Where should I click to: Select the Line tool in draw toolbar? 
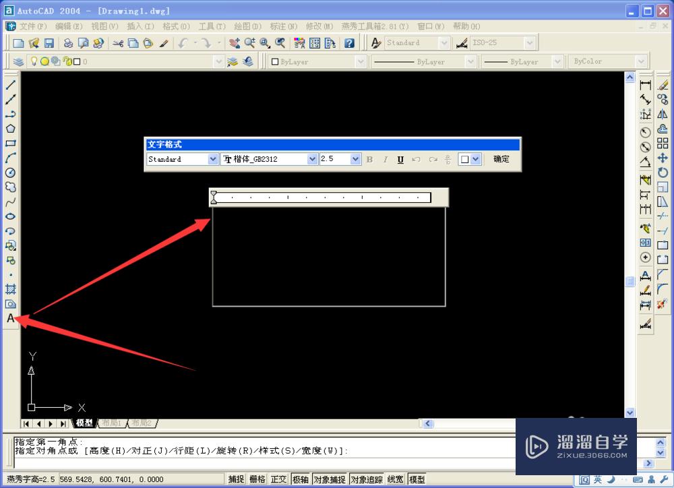coord(9,84)
